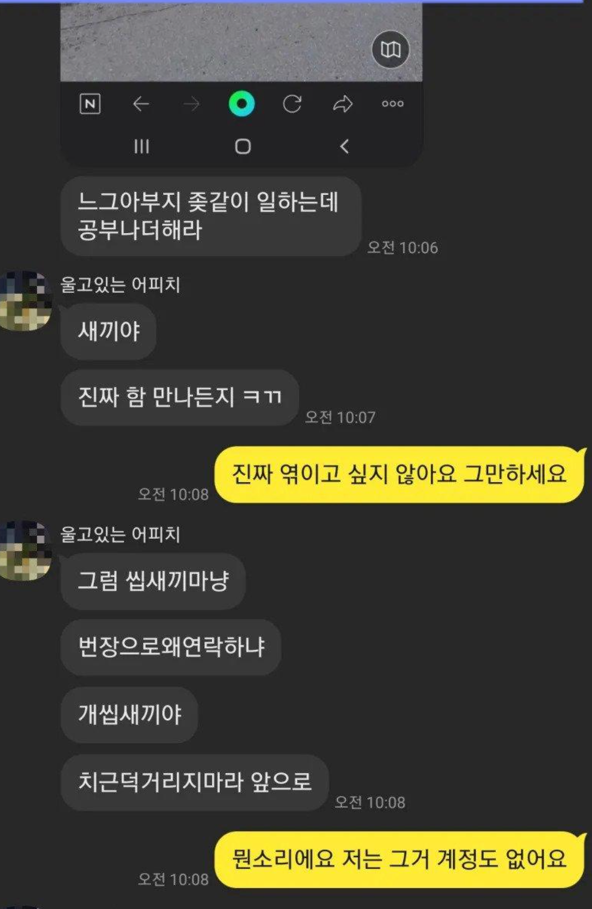This screenshot has width=592, height=909.
Task: Select the sender name 울고있는 어피치 above 새끼야
Action: pyautogui.click(x=120, y=285)
